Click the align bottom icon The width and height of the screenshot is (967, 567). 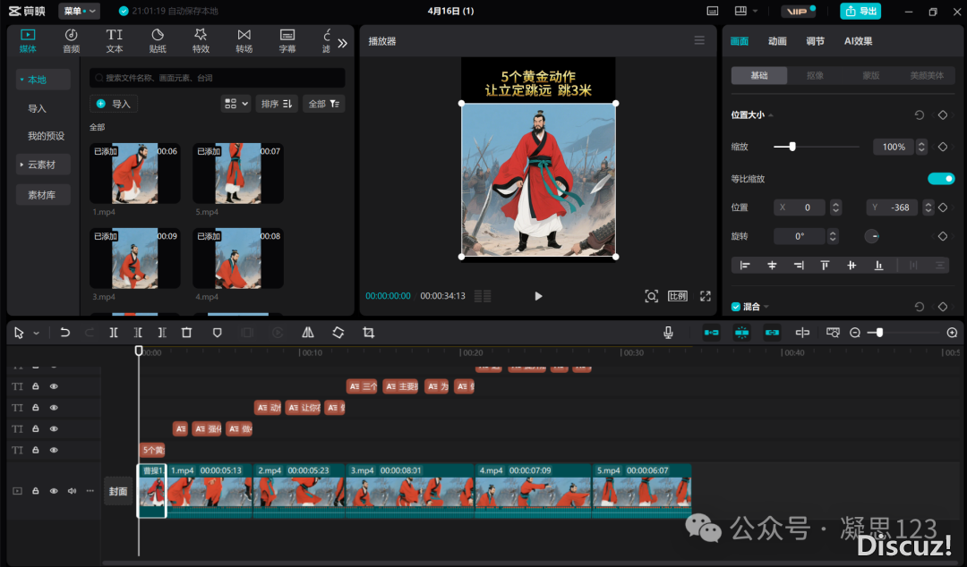click(x=879, y=266)
